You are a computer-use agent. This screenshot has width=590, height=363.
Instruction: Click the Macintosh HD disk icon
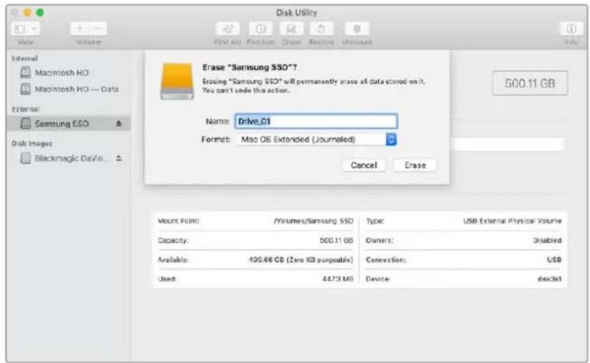point(25,72)
